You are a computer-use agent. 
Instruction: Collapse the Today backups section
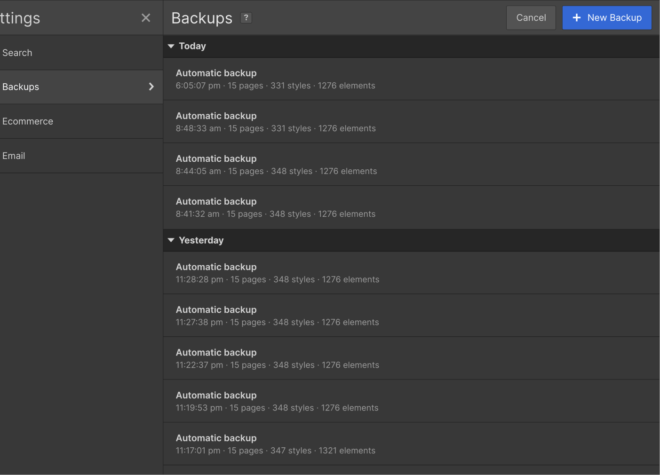click(x=171, y=46)
